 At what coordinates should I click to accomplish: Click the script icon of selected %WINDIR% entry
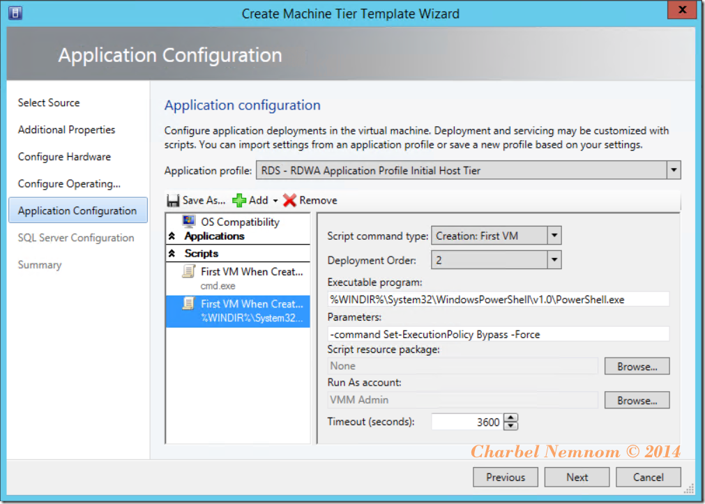[189, 304]
